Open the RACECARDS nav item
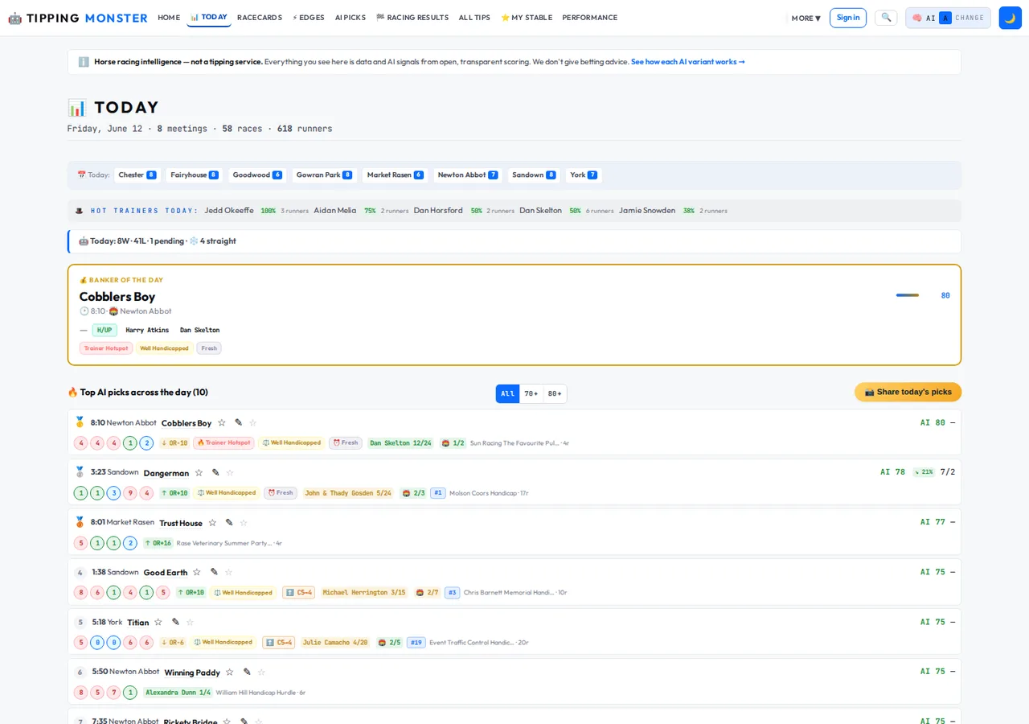 coord(260,18)
